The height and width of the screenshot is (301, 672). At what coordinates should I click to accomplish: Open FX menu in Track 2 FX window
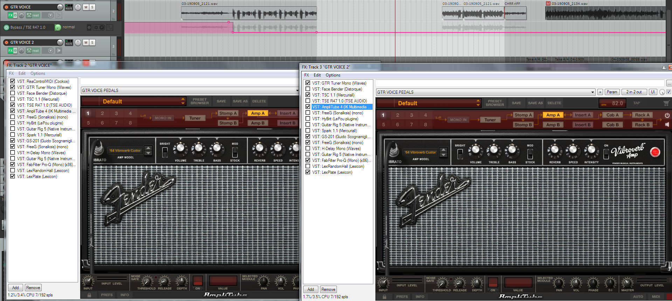[12, 73]
